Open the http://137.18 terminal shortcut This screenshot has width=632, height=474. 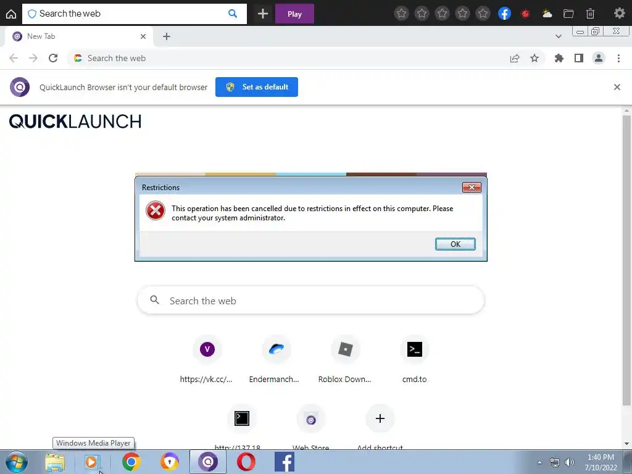[241, 427]
